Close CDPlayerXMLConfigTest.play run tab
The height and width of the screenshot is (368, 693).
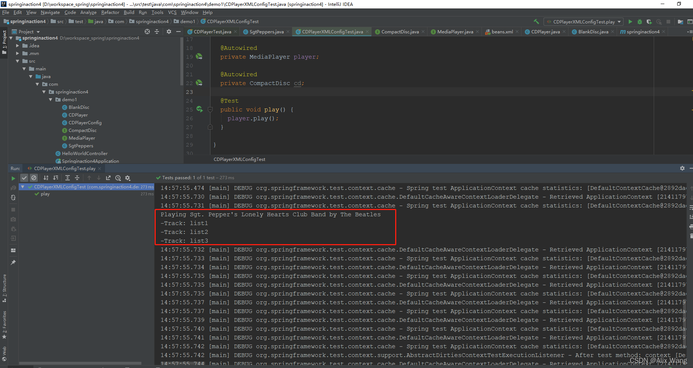pyautogui.click(x=100, y=169)
